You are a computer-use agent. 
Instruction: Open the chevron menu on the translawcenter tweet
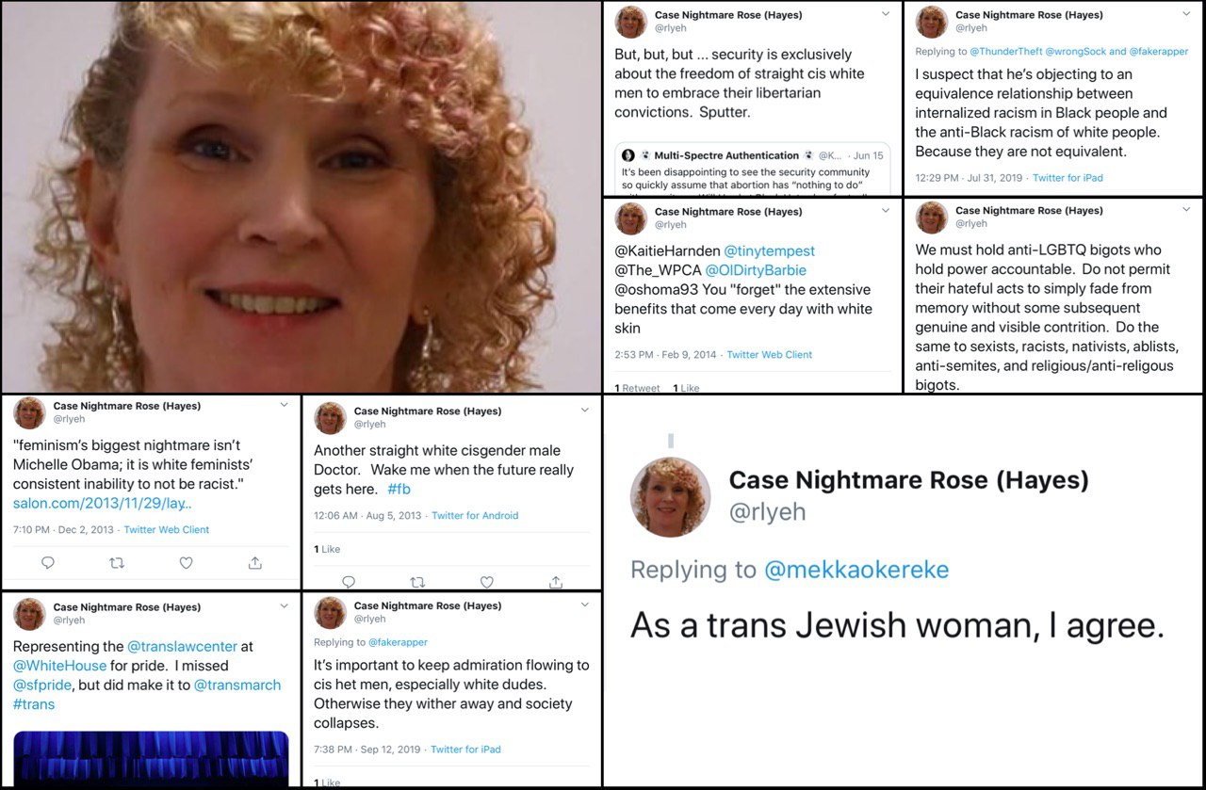tap(285, 606)
